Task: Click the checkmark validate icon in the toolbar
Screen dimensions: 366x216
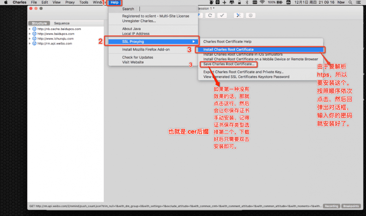Action: pyautogui.click(x=222, y=15)
